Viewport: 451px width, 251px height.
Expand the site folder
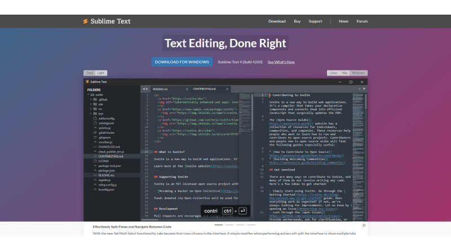click(x=91, y=104)
